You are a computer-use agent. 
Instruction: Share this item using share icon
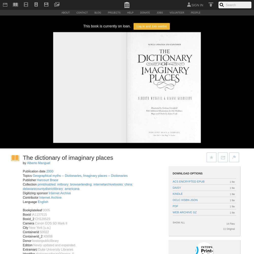223,157
